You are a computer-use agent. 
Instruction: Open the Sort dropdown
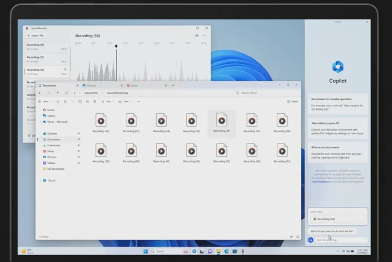(108, 101)
